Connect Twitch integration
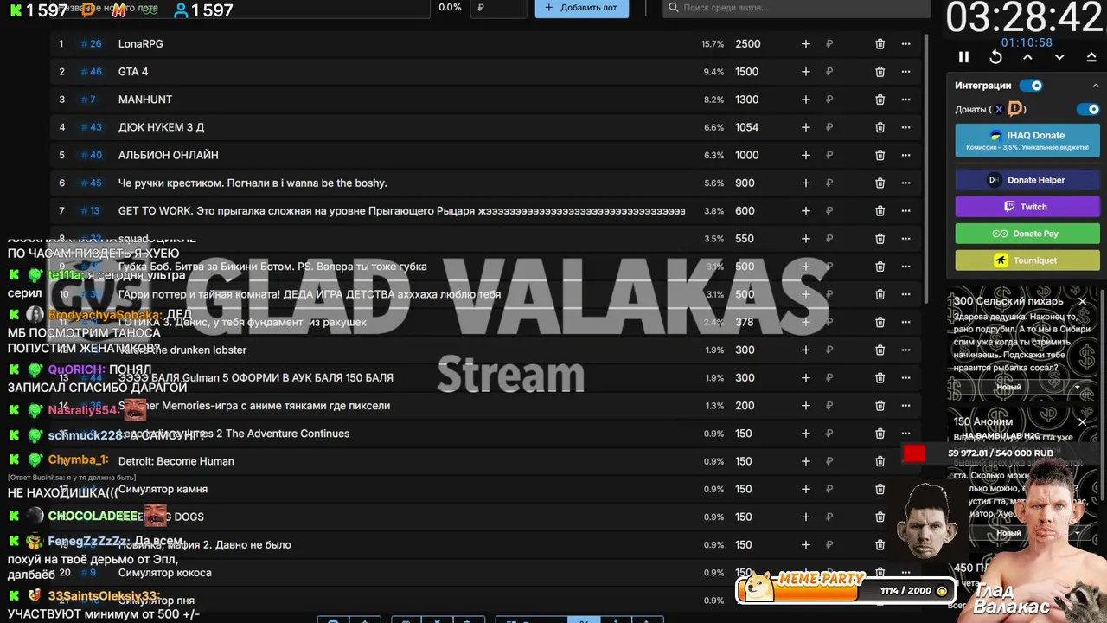The width and height of the screenshot is (1107, 623). pos(1027,207)
